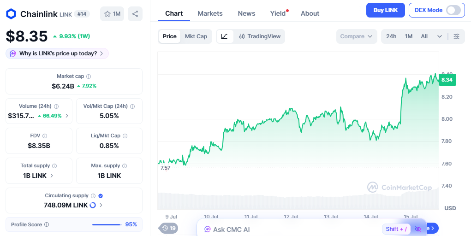
Task: Click the Shift + / shortcut button
Action: coord(396,229)
